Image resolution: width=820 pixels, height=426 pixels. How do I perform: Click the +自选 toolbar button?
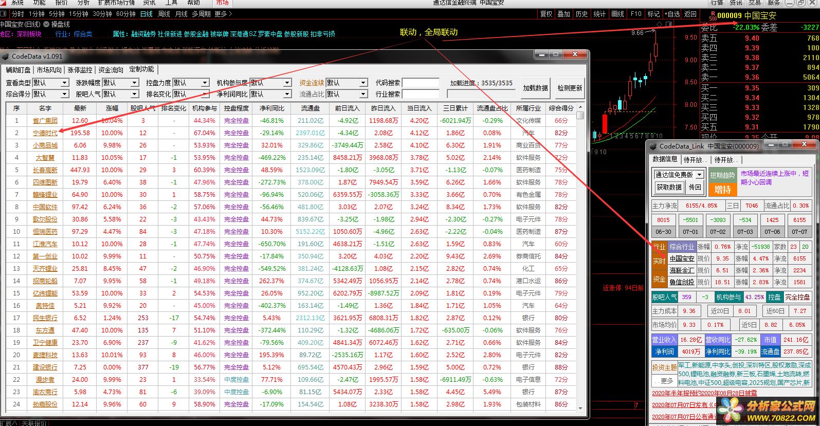point(671,14)
